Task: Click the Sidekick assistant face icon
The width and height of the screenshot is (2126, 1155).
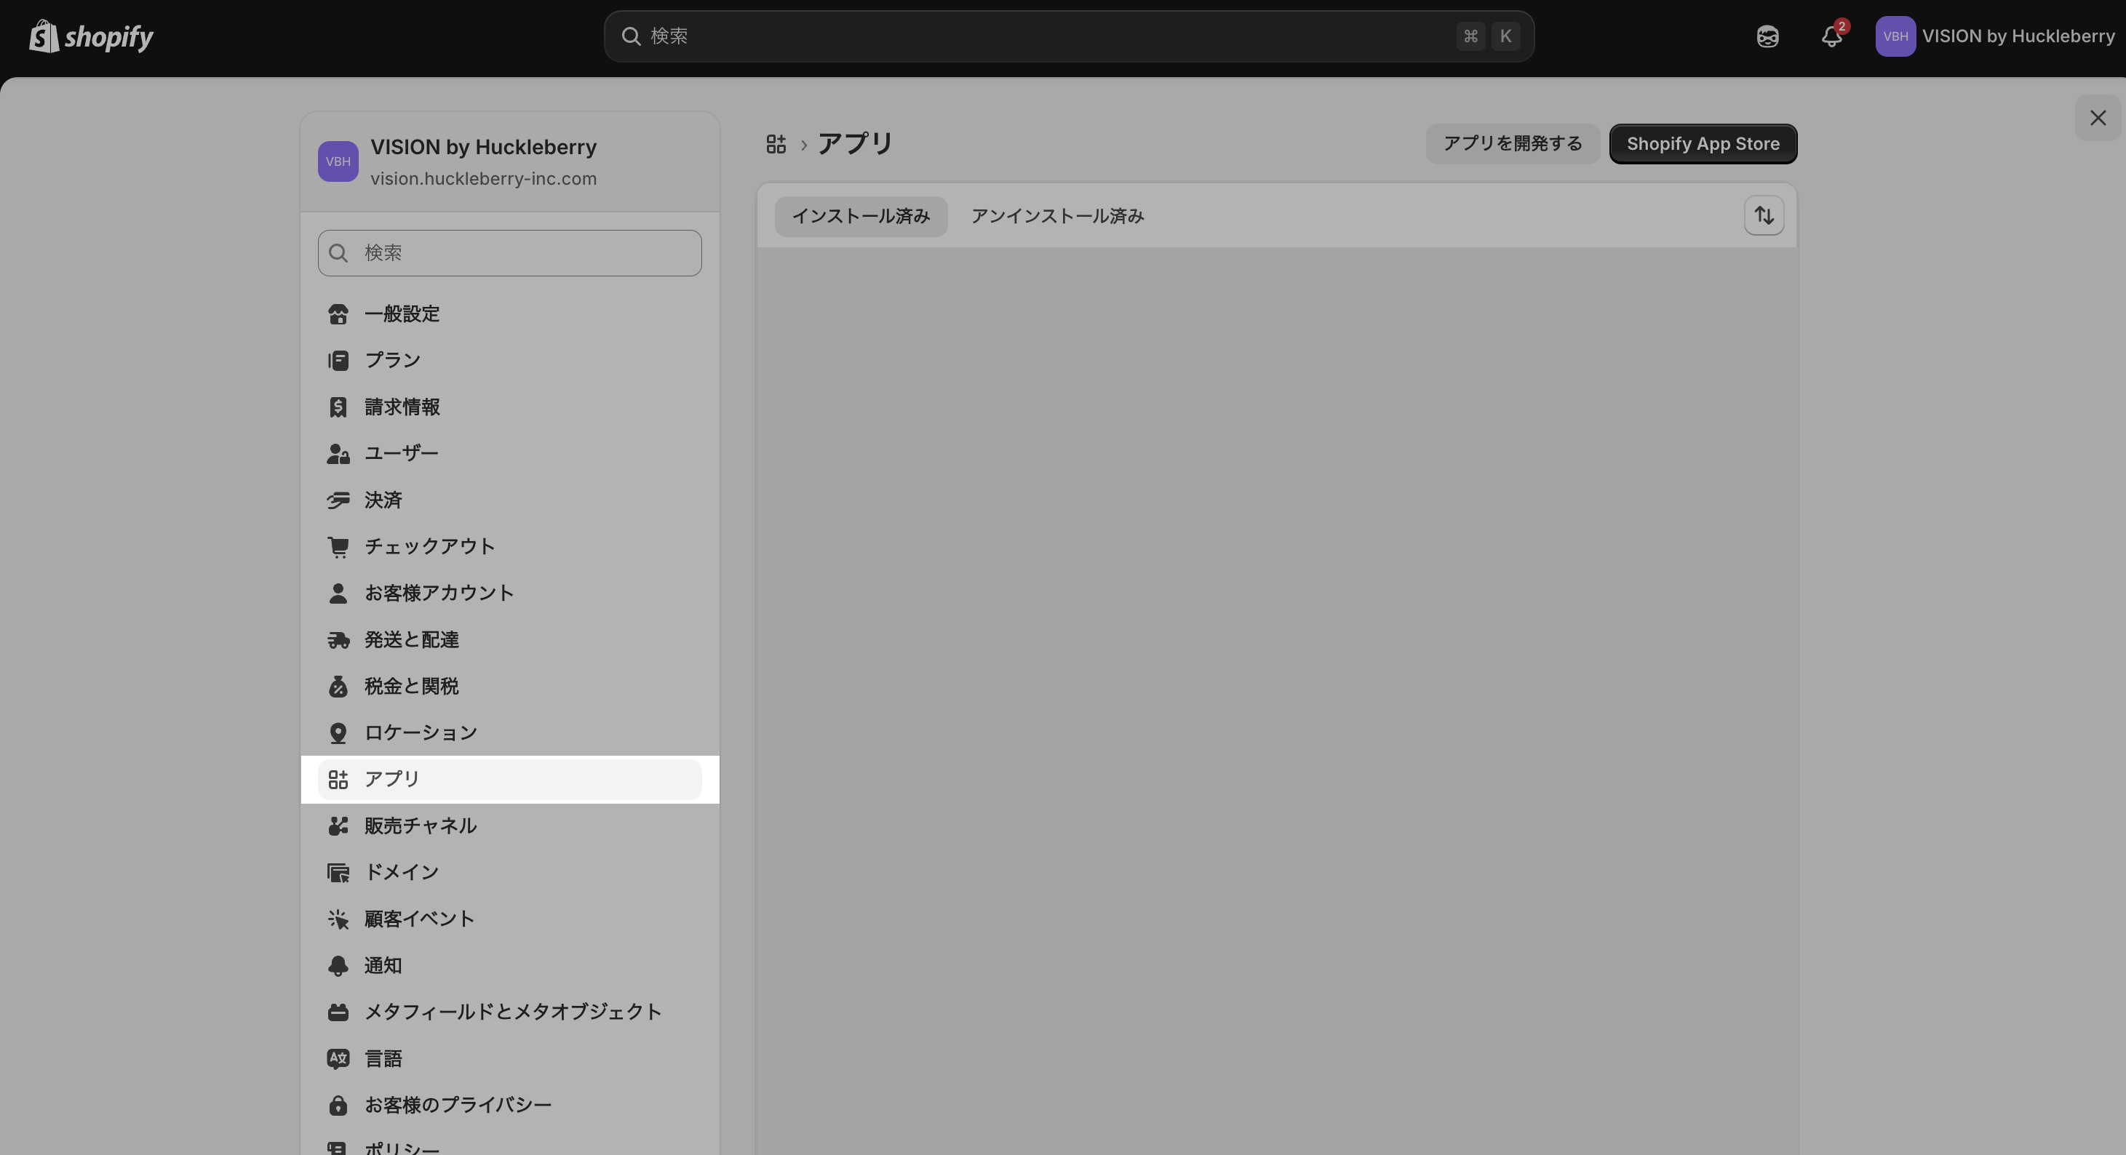Action: point(1767,36)
